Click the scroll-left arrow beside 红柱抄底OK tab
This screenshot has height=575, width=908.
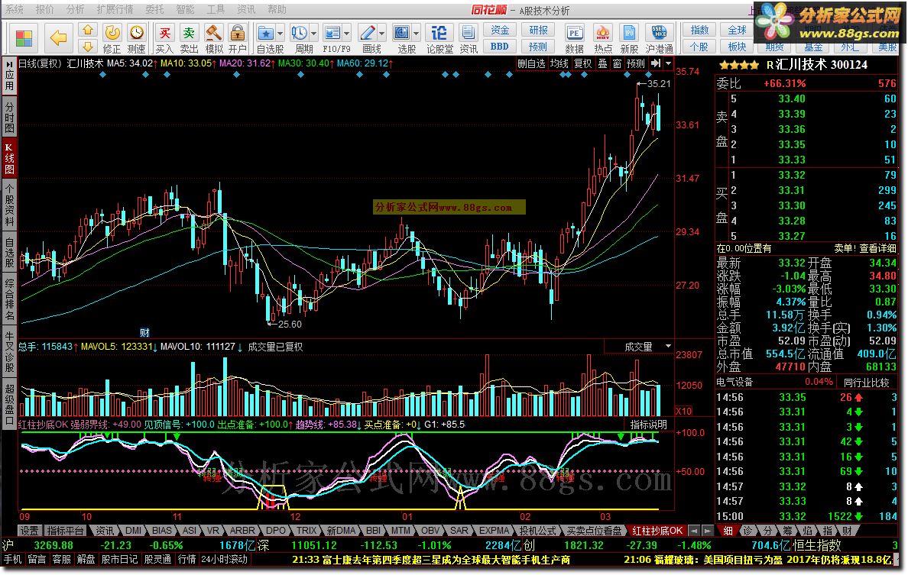(x=696, y=531)
